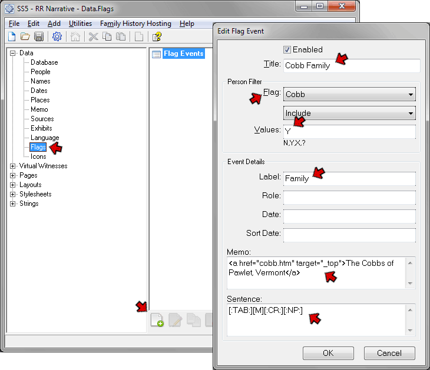
Task: Uncheck the Enabled checkbox
Action: coord(287,50)
